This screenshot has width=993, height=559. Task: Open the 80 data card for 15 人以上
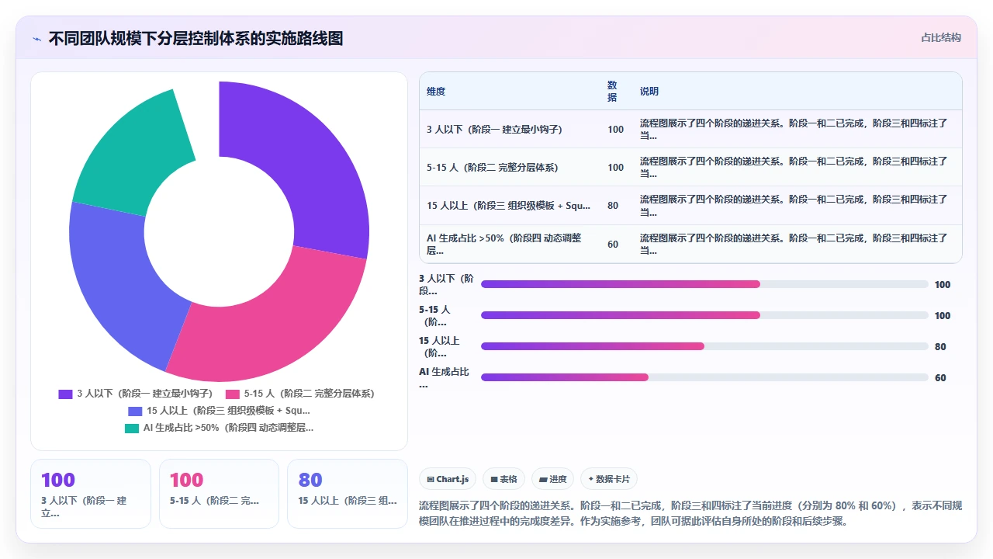tap(348, 494)
